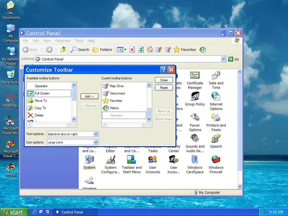Viewport: 288px width, 216px height.
Task: Select Separator in available buttons list
Action: [49, 86]
